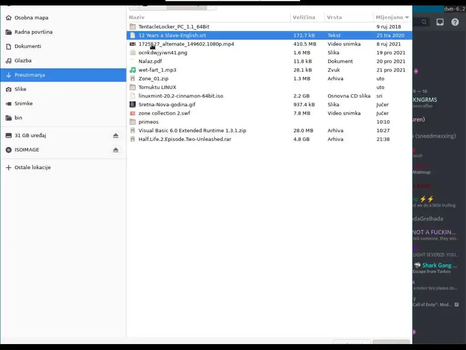Click the music note icon beside Glazba

(x=9, y=61)
